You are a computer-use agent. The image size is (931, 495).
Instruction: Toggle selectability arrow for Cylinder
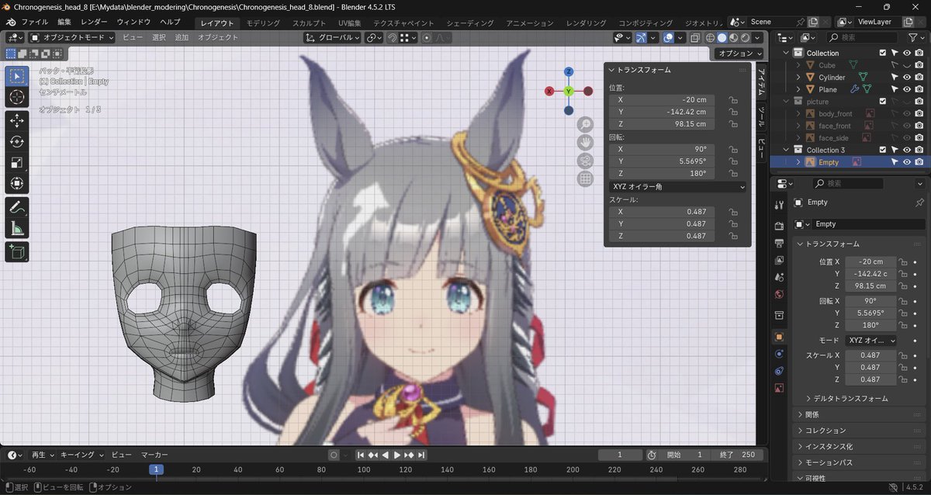(895, 78)
